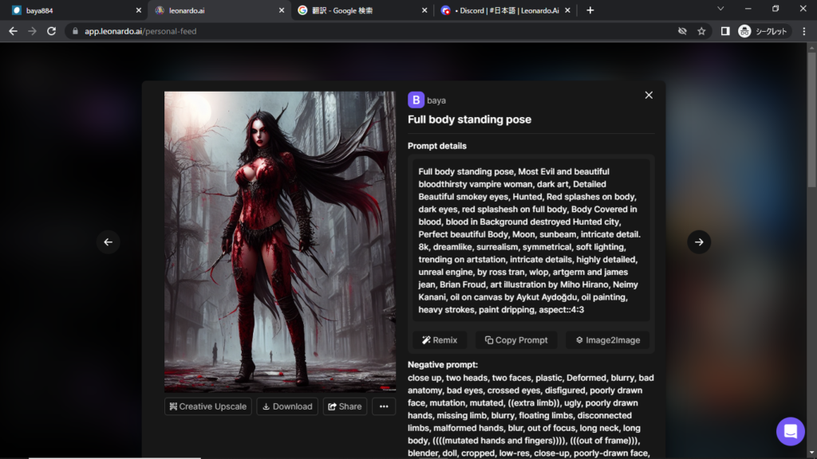Open the tab search dropdown chevron
The height and width of the screenshot is (459, 817).
[720, 10]
